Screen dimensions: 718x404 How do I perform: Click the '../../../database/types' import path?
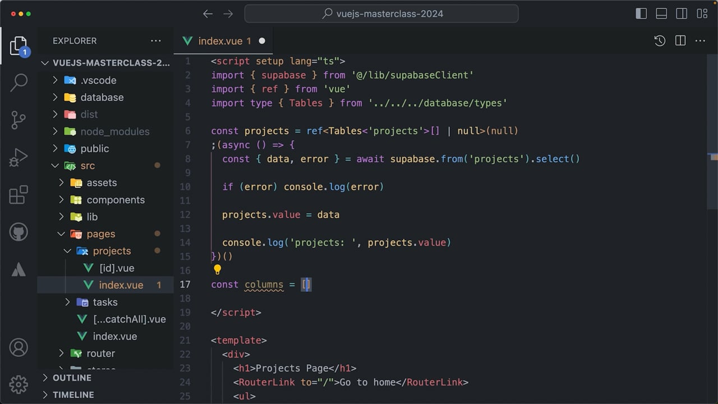point(438,103)
